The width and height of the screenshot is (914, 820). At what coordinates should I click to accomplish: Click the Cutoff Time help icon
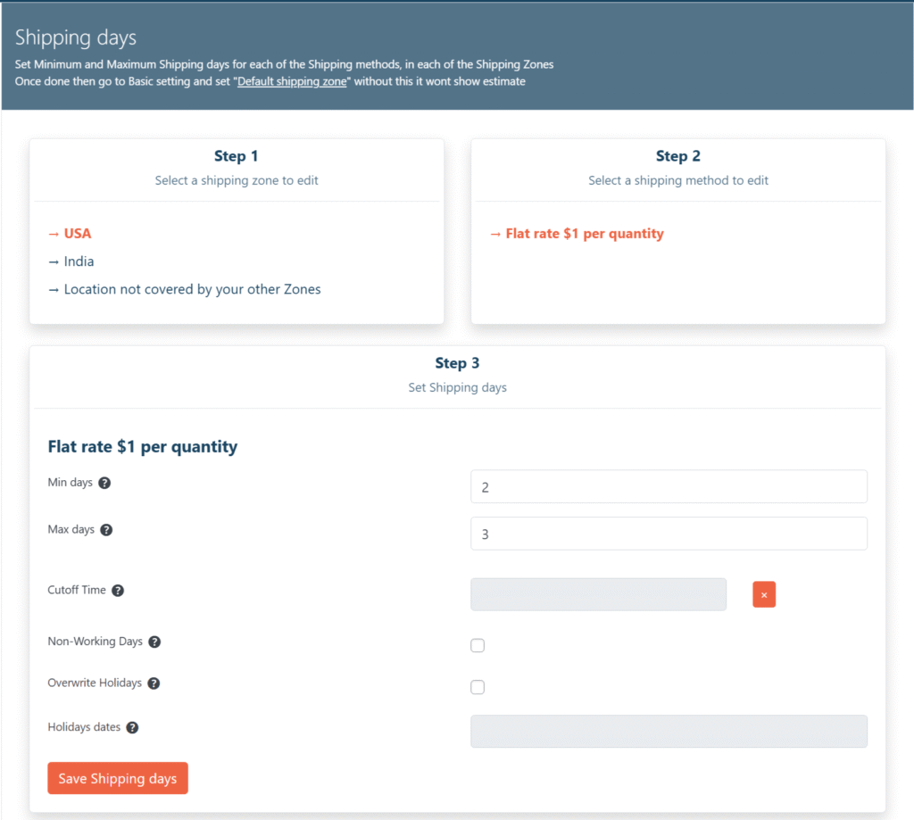118,591
